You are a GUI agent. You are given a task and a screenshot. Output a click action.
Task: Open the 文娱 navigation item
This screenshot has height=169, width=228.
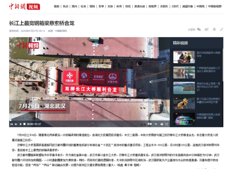click(x=110, y=6)
